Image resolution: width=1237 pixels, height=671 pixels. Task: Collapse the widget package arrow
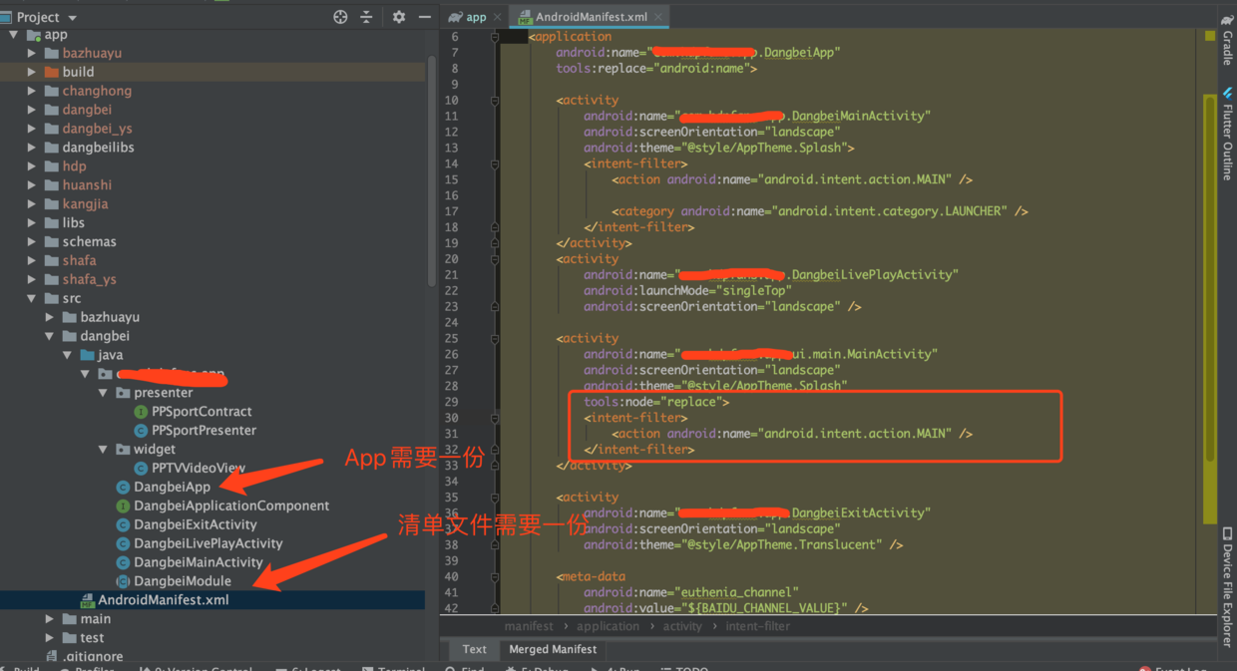(103, 450)
